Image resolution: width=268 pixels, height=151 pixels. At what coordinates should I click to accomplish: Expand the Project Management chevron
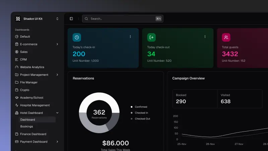(57, 74)
